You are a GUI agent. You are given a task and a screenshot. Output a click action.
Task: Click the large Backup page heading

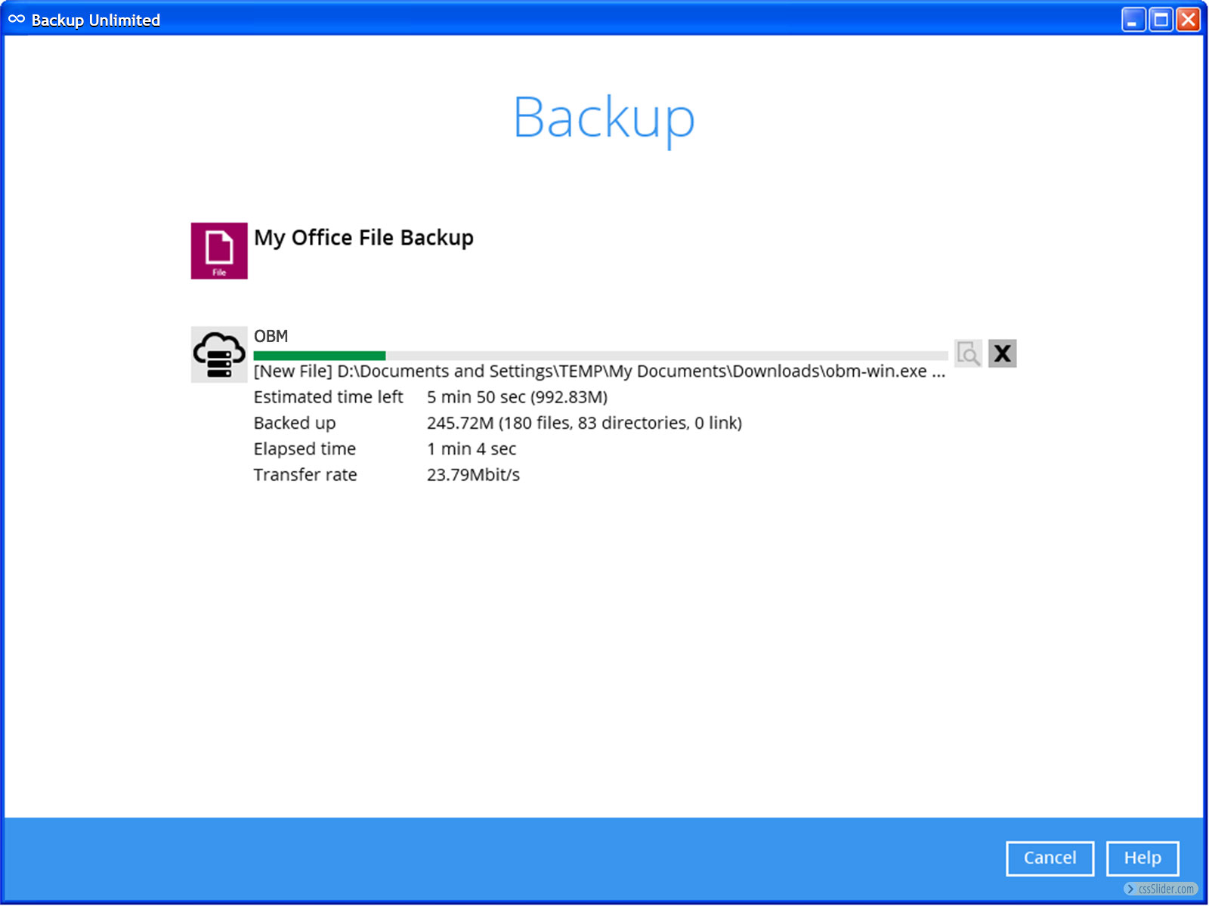(603, 119)
